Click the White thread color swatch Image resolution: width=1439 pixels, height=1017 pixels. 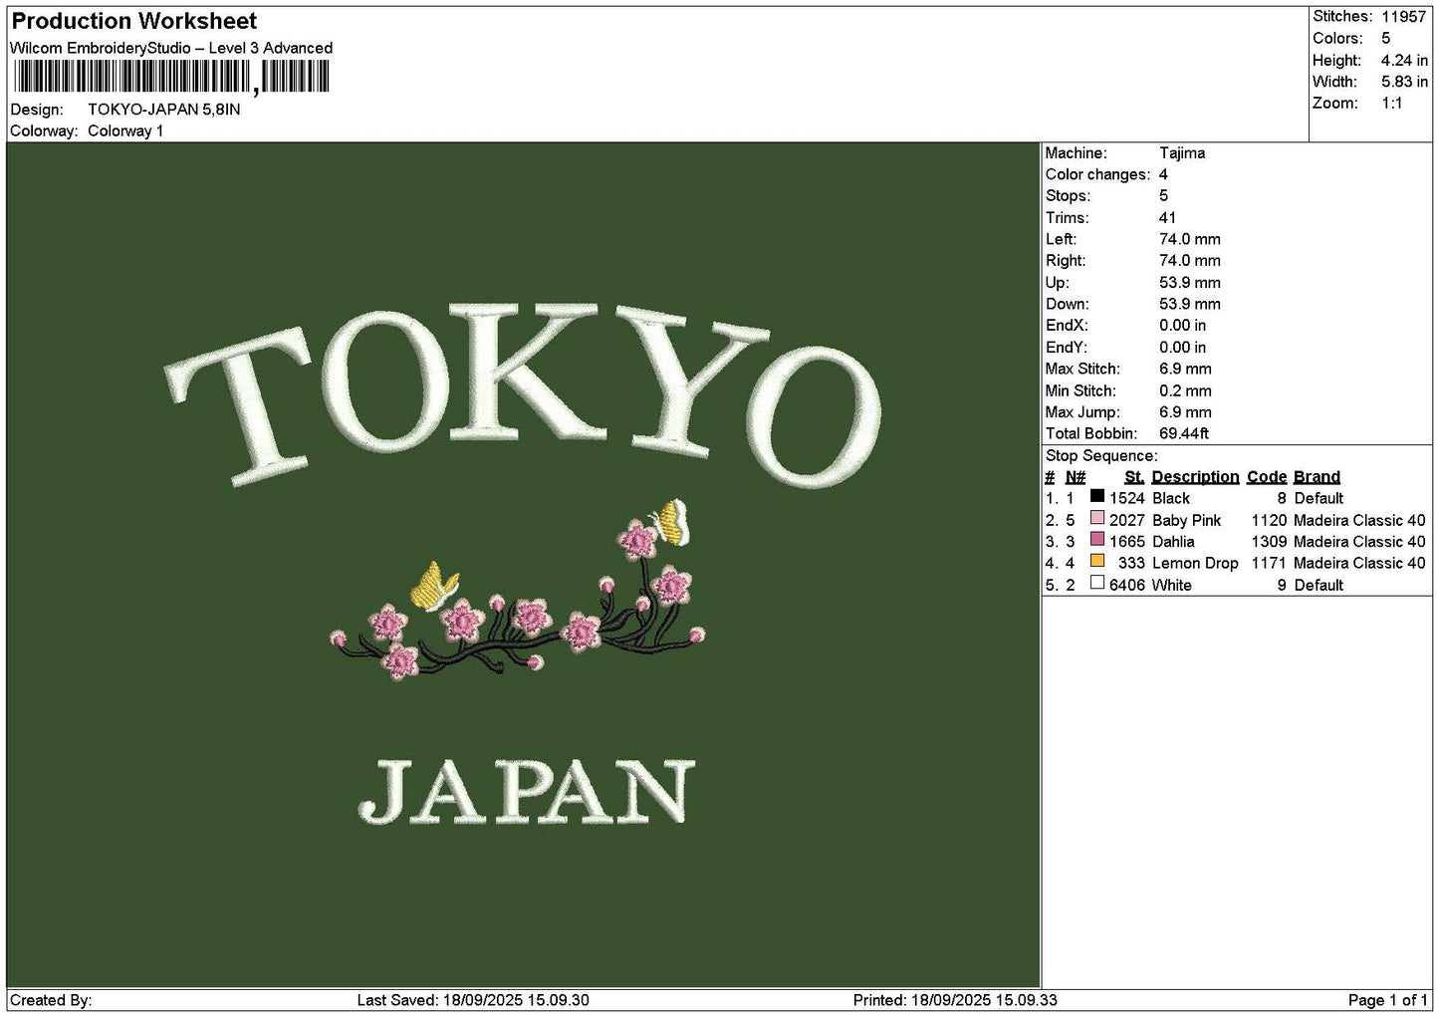click(1097, 584)
